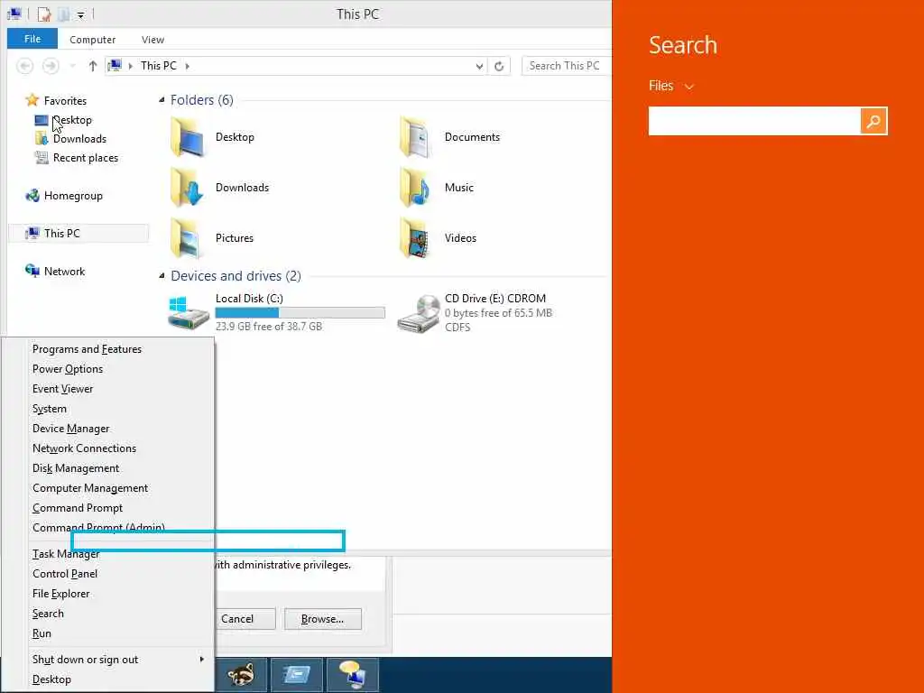Collapse the Devices and drives group
This screenshot has height=693, width=924.
click(162, 276)
